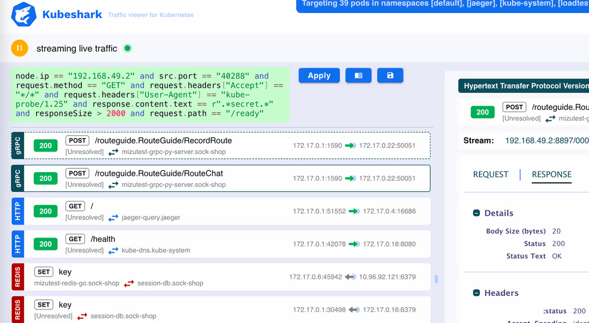Click bidirectional arrows icon beside kube-dns.kube-system
589x323 pixels.
click(x=113, y=251)
